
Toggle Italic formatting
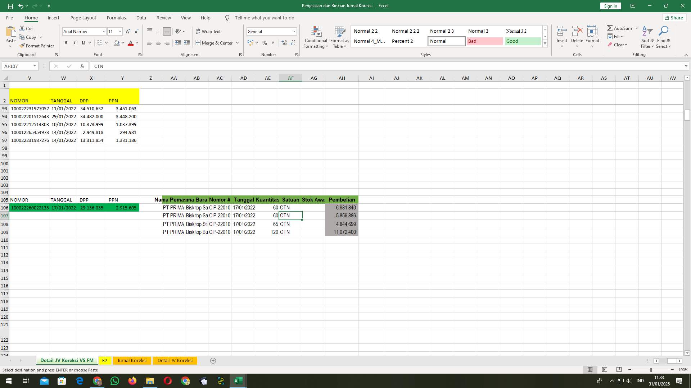tap(74, 43)
